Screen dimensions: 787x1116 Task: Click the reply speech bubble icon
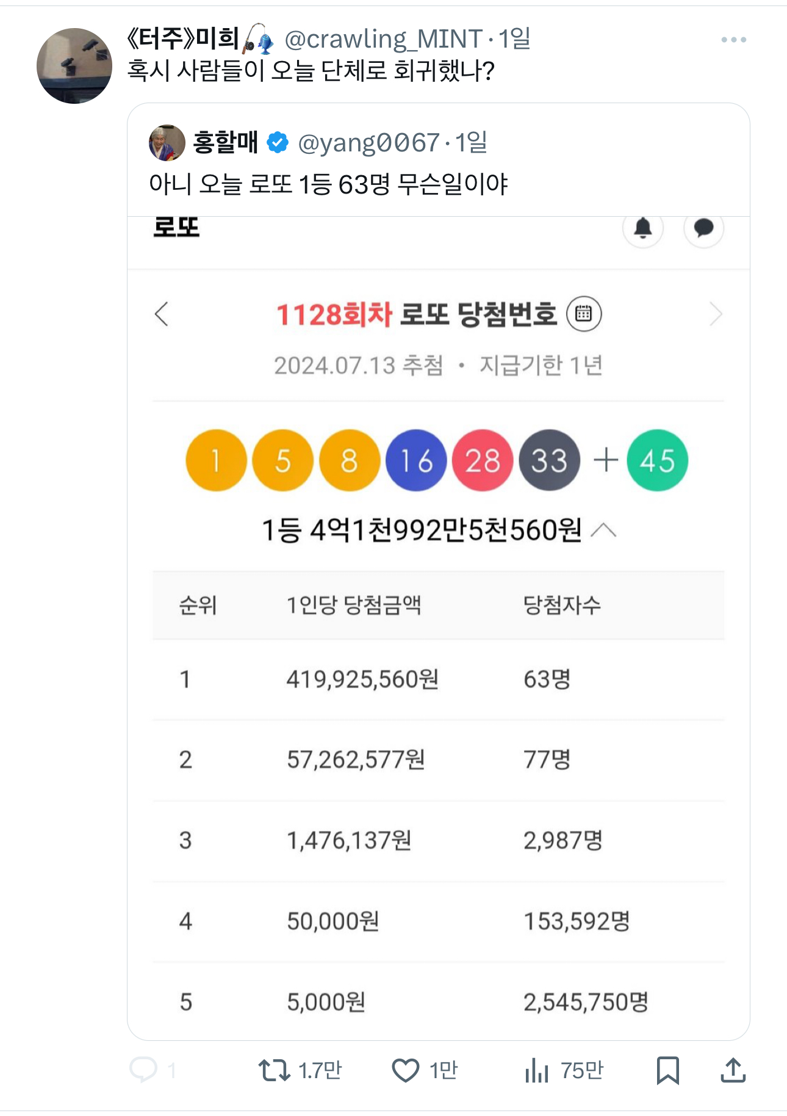coord(144,1070)
